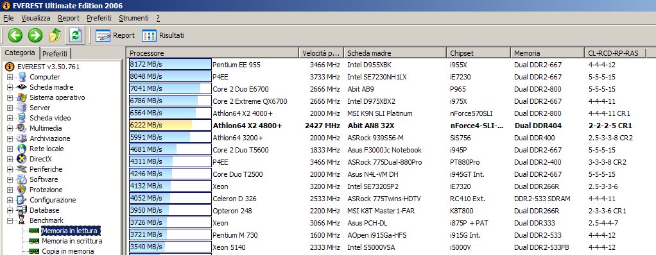Click the Memoria in scrittura memory chip icon

click(34, 242)
